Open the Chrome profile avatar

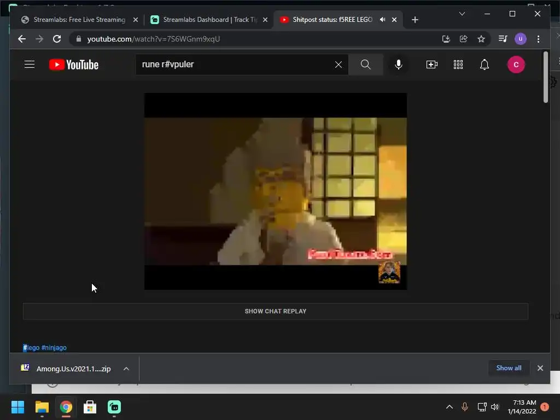521,39
